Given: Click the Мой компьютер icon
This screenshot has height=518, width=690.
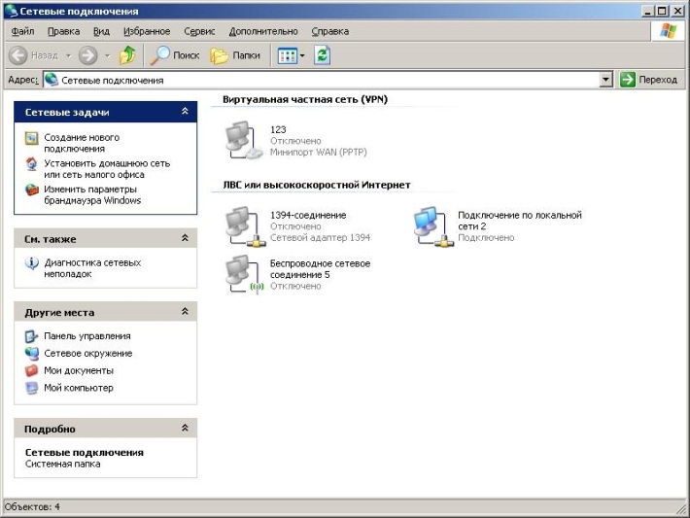Looking at the screenshot, I should (31, 388).
